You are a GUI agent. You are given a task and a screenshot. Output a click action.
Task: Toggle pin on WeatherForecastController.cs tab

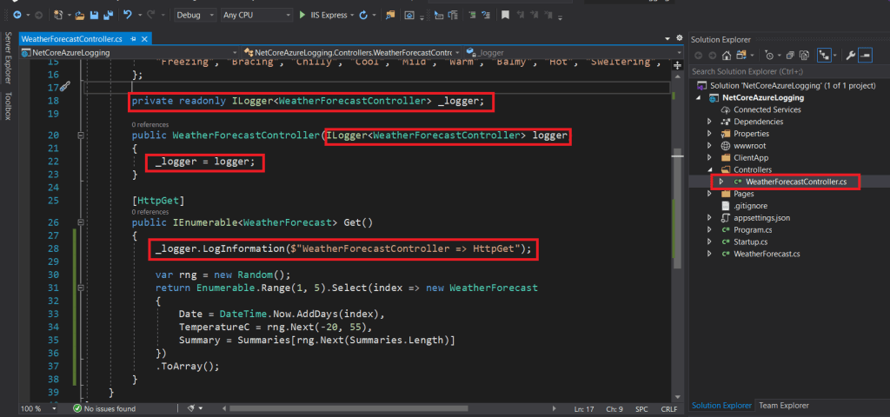pos(133,40)
